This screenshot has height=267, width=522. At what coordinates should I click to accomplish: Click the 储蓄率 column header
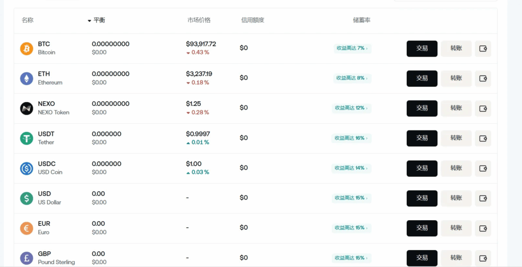point(361,20)
